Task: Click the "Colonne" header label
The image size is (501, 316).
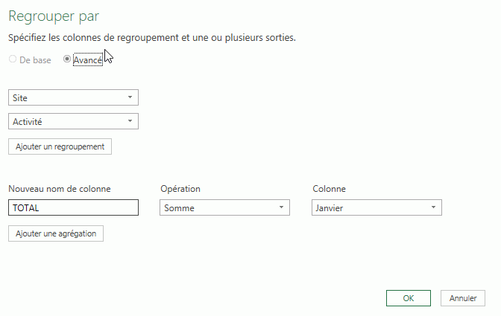Action: (x=329, y=189)
